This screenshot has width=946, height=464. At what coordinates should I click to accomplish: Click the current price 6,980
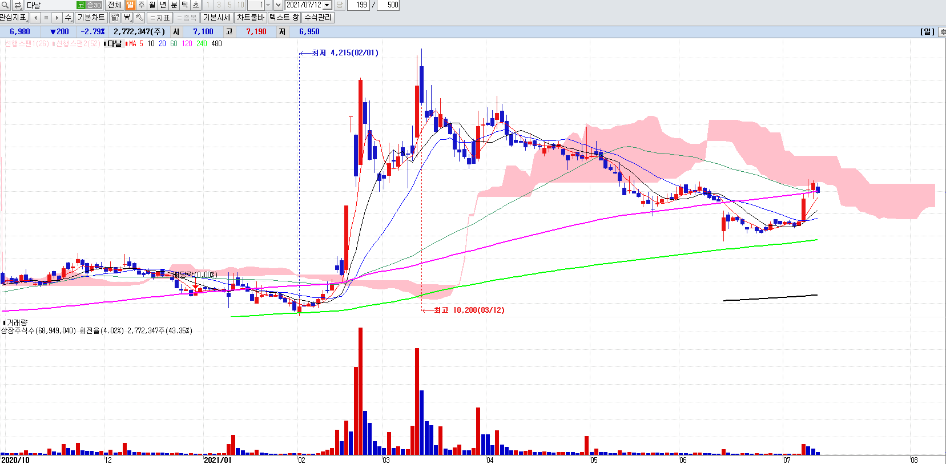coord(20,31)
